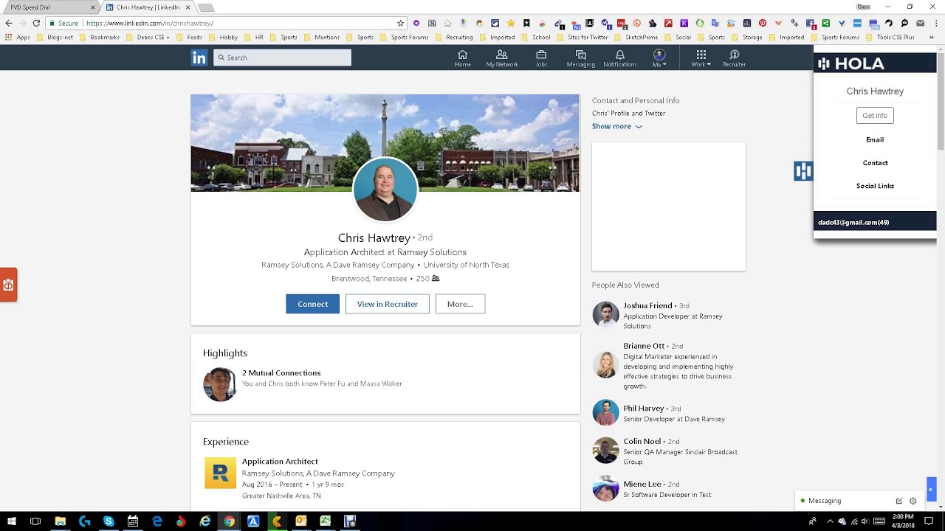This screenshot has width=945, height=531.
Task: Click the orange clock widget on the left edge
Action: click(x=8, y=285)
